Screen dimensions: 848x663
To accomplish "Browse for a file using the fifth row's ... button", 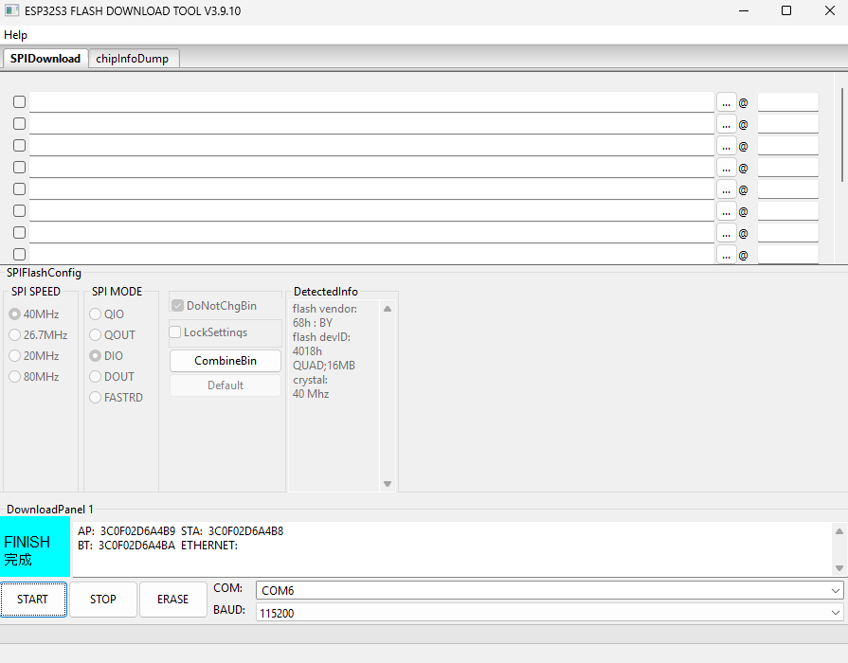I will tap(727, 189).
